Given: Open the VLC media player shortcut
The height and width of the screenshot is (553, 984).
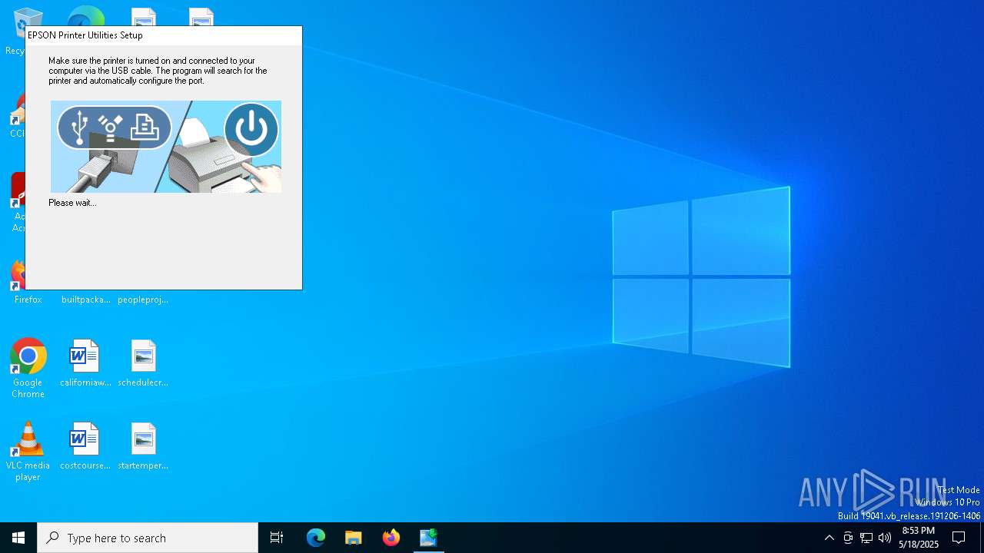Looking at the screenshot, I should click(28, 451).
